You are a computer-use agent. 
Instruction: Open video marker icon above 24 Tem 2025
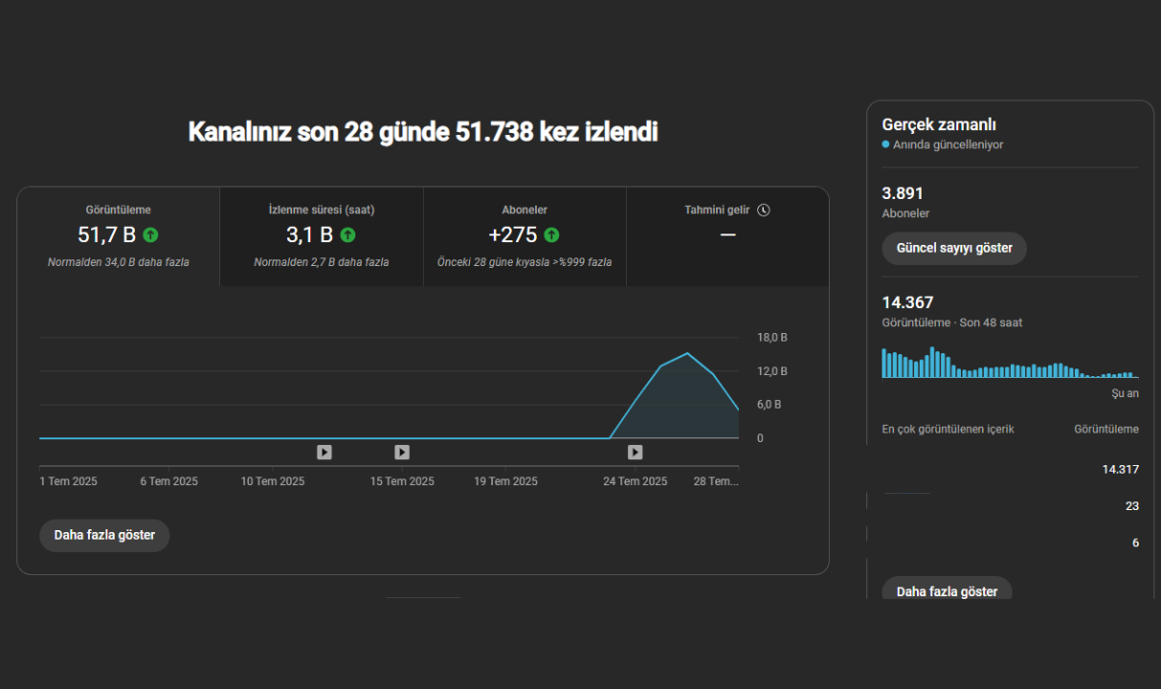[635, 452]
